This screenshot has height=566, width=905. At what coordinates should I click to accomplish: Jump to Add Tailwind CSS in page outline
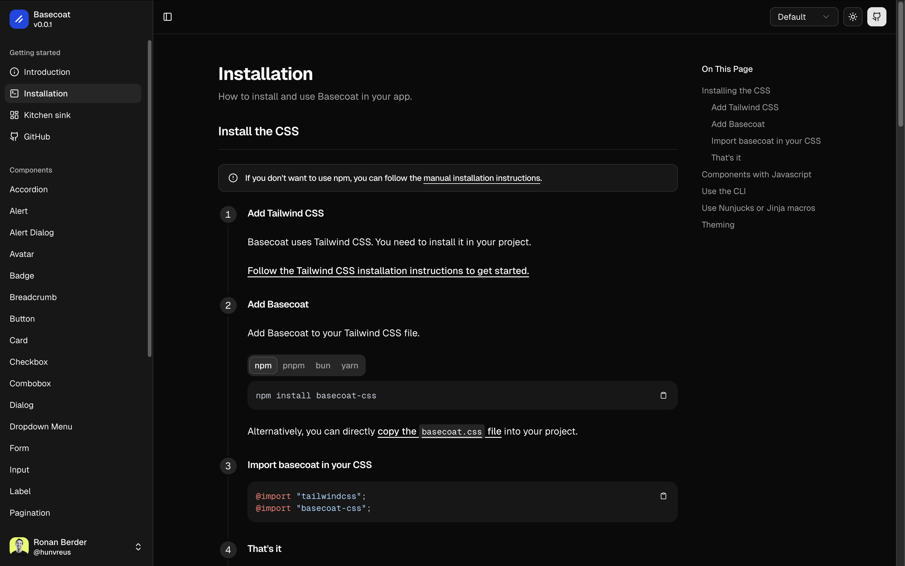[745, 108]
